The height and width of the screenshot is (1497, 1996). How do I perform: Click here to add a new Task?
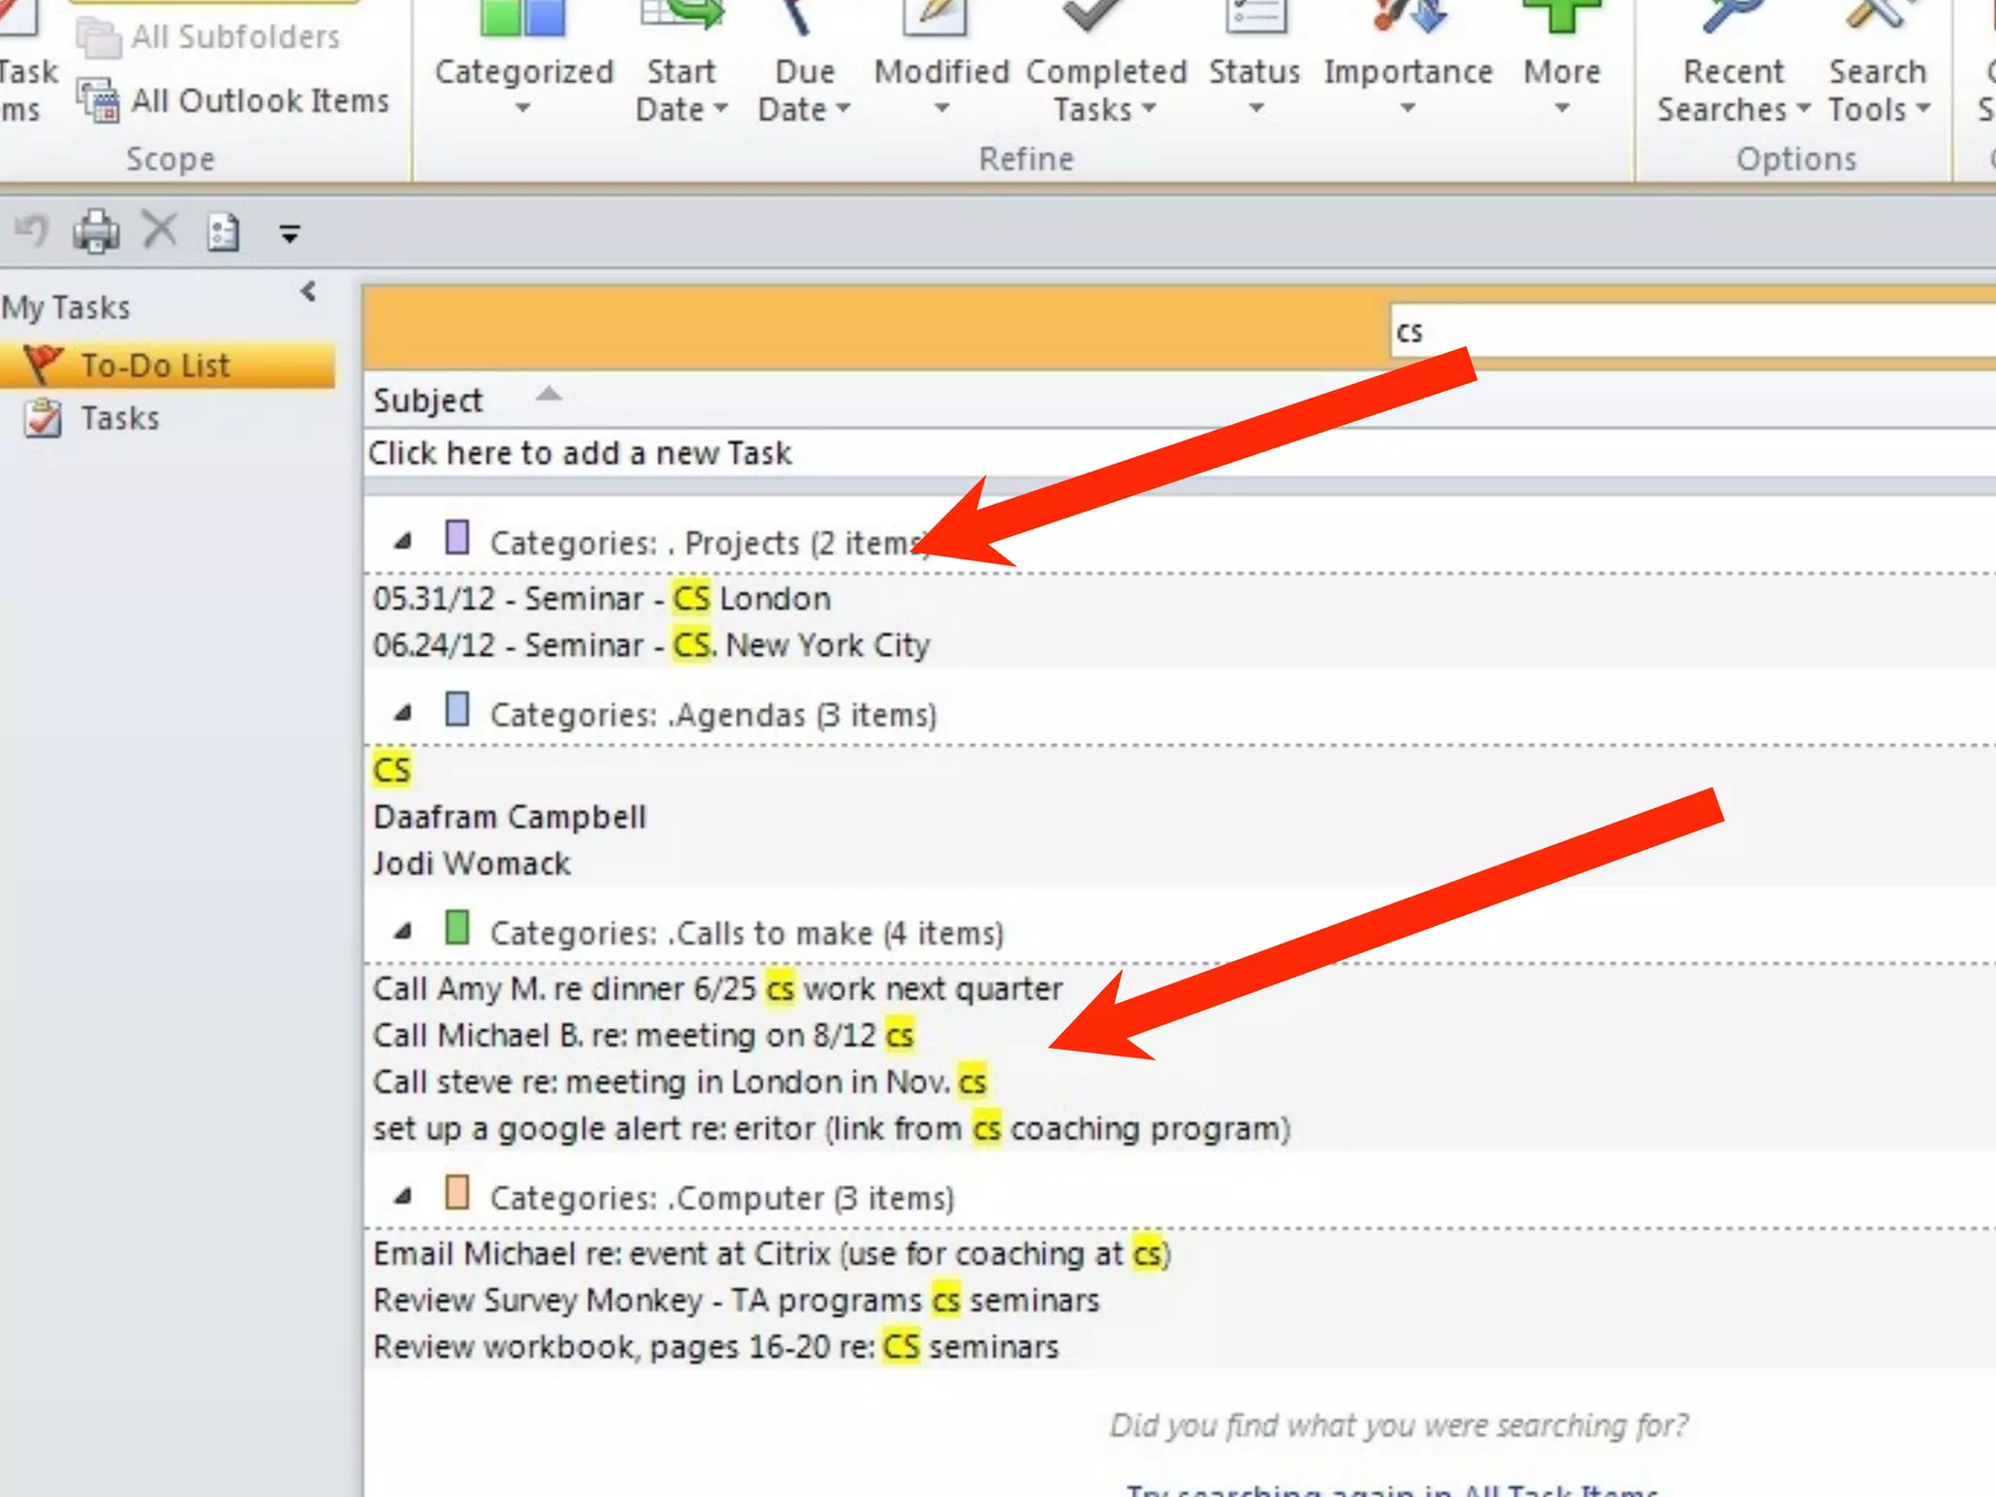point(581,453)
